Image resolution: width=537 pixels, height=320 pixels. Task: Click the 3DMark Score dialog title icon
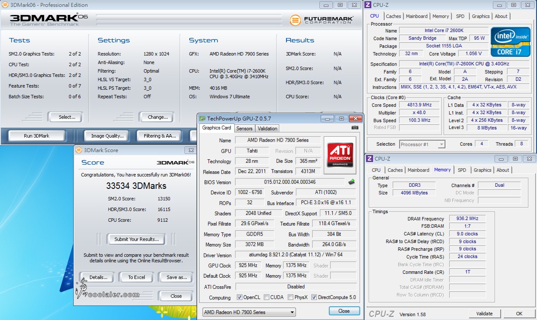79,150
